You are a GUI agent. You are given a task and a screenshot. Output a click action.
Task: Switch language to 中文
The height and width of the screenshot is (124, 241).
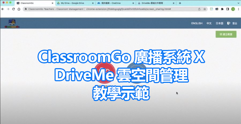209,23
